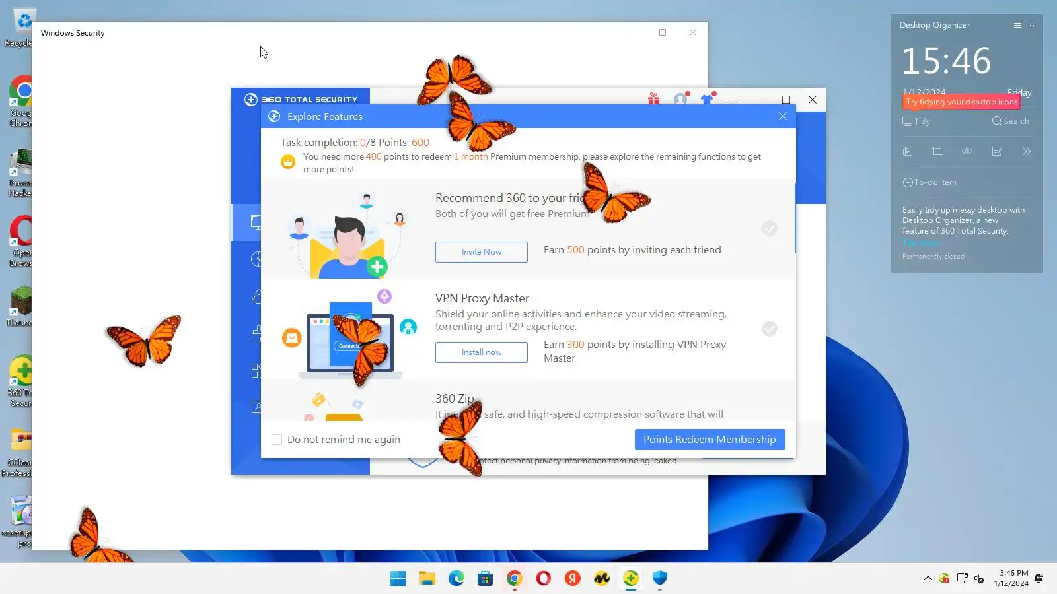The width and height of the screenshot is (1057, 594).
Task: Open the notification center icon
Action: pyautogui.click(x=1039, y=578)
